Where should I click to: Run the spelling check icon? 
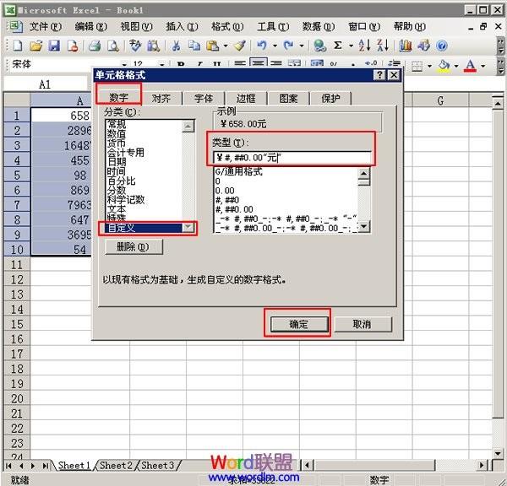click(135, 46)
